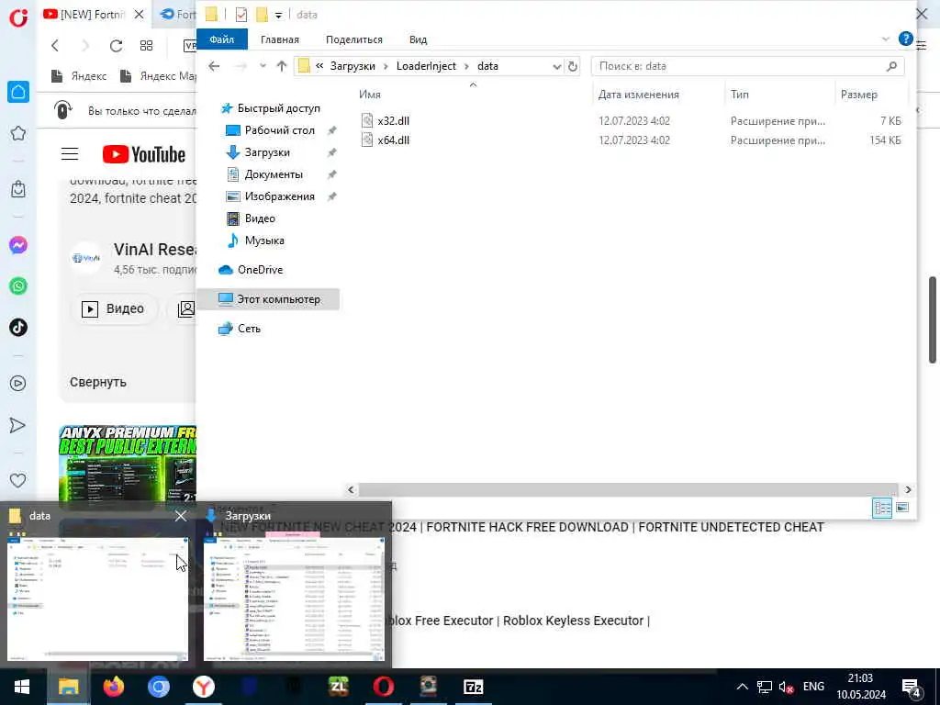Open the quick access toolbar customize dropdown

pos(278,15)
